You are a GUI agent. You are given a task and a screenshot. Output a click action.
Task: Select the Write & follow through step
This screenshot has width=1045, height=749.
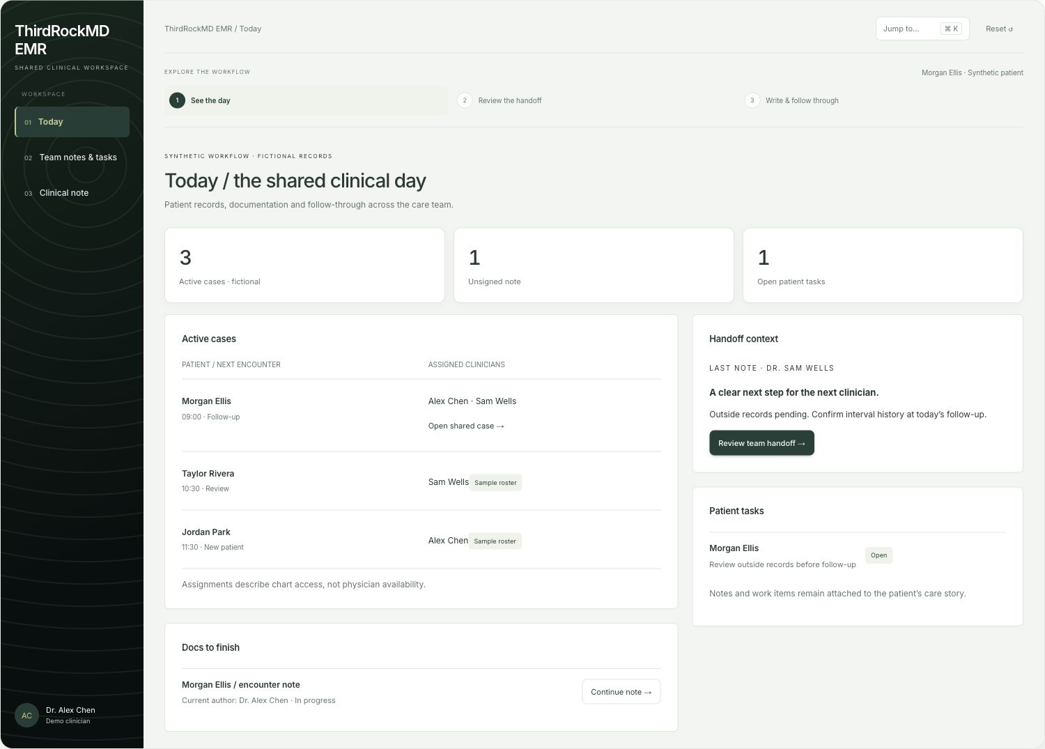[881, 100]
